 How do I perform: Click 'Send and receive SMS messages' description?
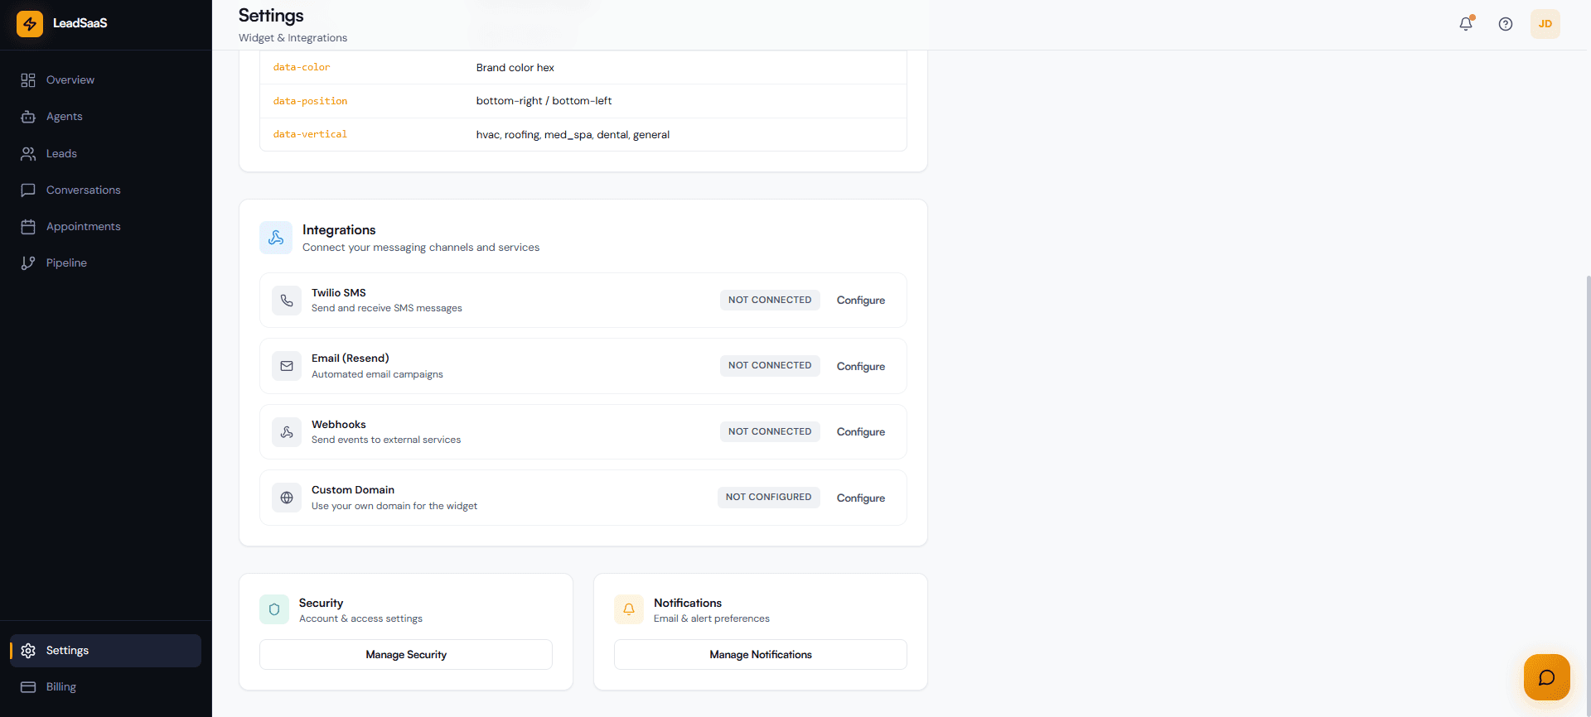(387, 308)
